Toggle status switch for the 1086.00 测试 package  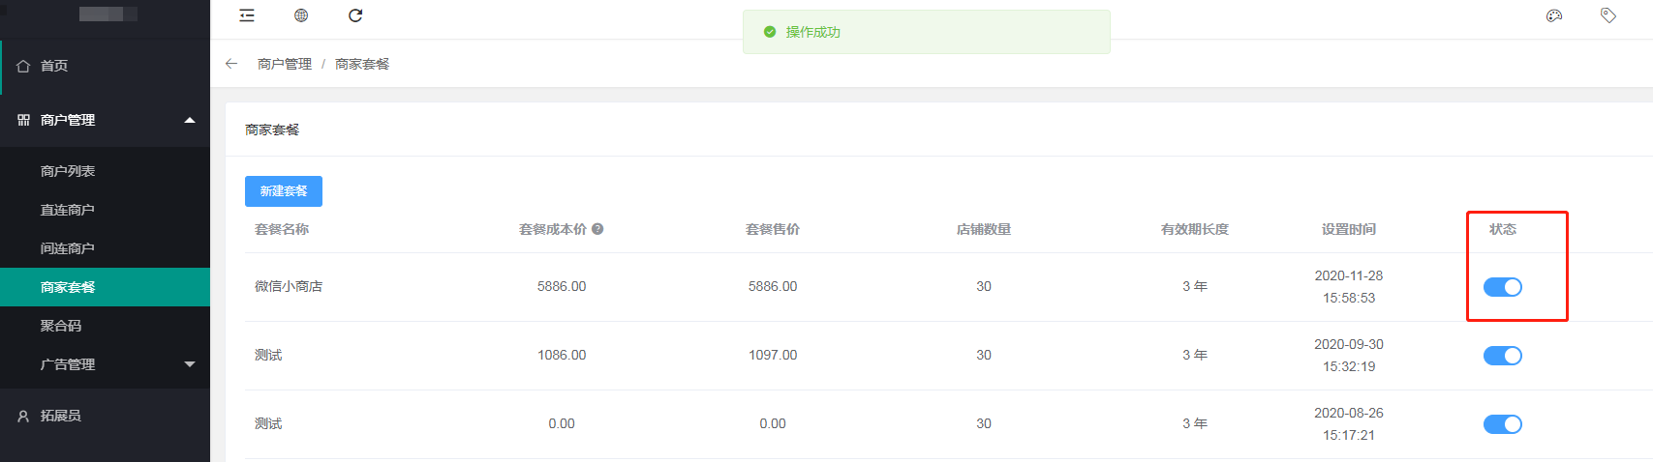click(1503, 356)
